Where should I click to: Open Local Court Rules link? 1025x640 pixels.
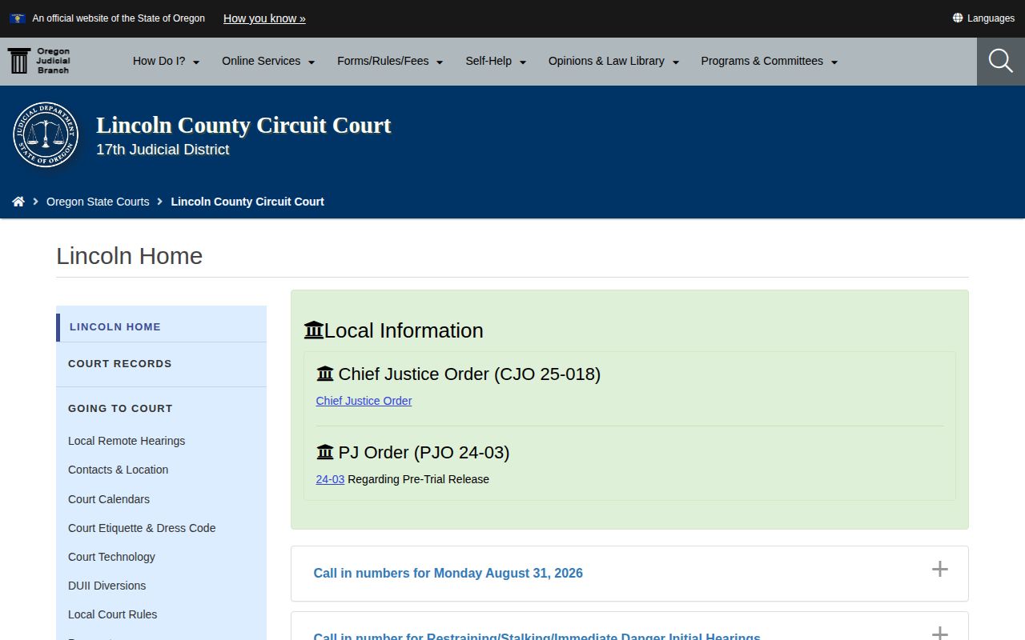point(112,614)
